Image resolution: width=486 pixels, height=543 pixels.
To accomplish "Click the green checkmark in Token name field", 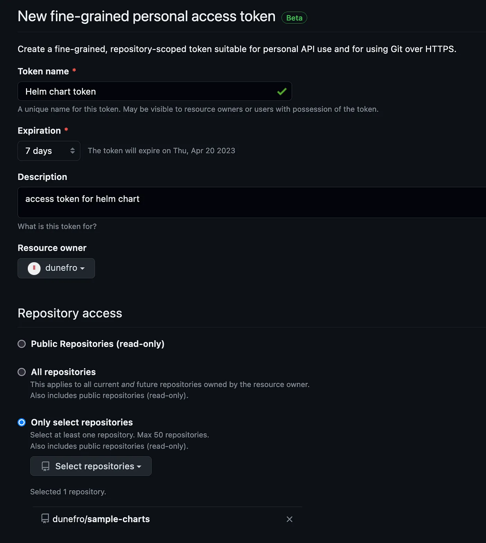I will pyautogui.click(x=282, y=92).
